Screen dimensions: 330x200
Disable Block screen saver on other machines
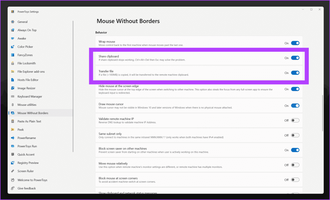coord(295,150)
